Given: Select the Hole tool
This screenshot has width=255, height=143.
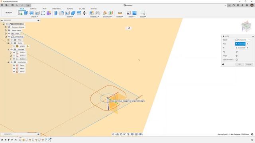Looking at the screenshot, I should click(37, 13).
